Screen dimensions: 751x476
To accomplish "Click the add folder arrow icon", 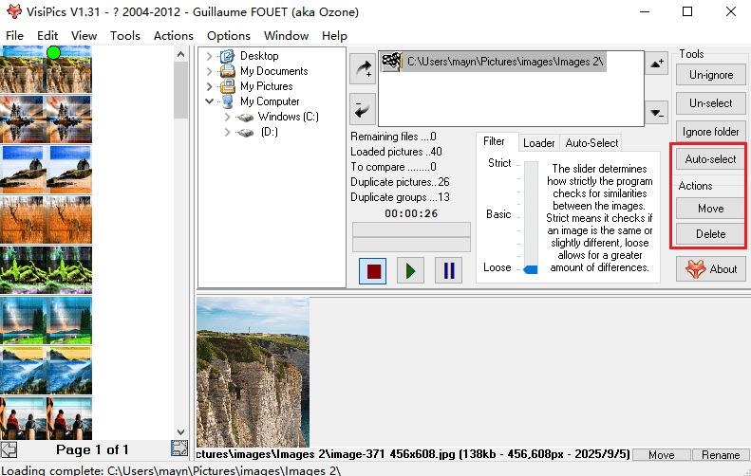I will [363, 69].
